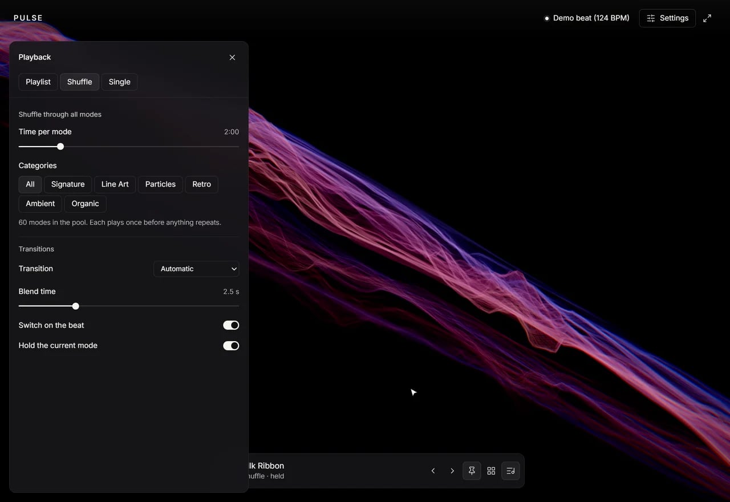This screenshot has height=502, width=730.
Task: Enable the Line Art category
Action: point(115,184)
